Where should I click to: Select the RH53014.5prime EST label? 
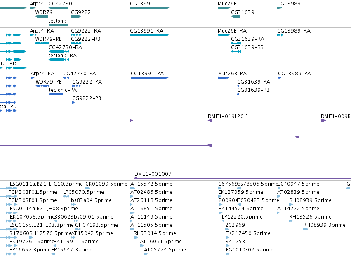click(155, 233)
